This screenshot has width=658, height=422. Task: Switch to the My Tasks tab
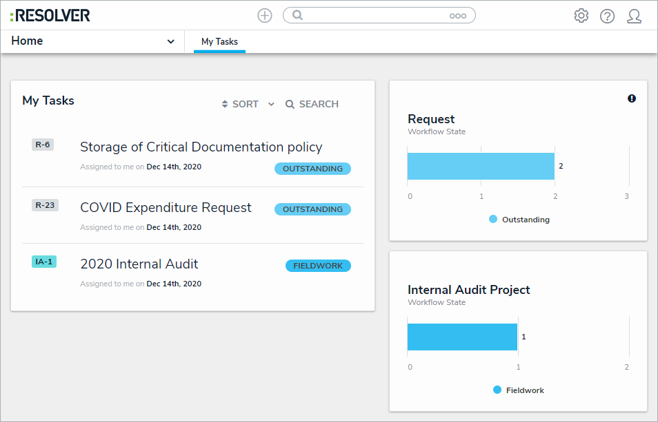[219, 42]
